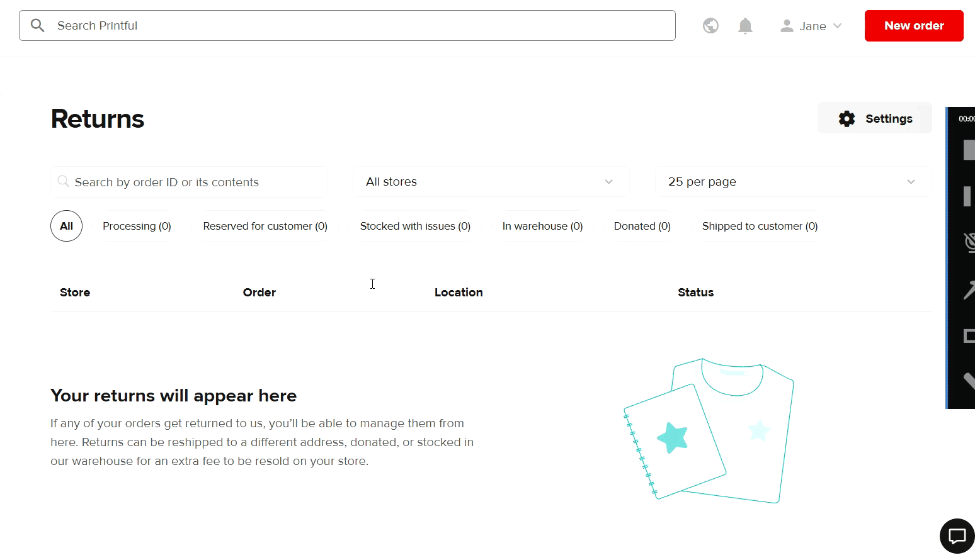Click the Settings gear icon
This screenshot has width=975, height=560.
pos(847,118)
